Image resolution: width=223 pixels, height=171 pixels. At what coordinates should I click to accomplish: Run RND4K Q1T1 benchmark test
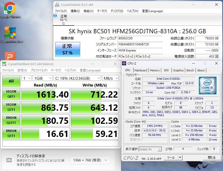click(x=11, y=133)
